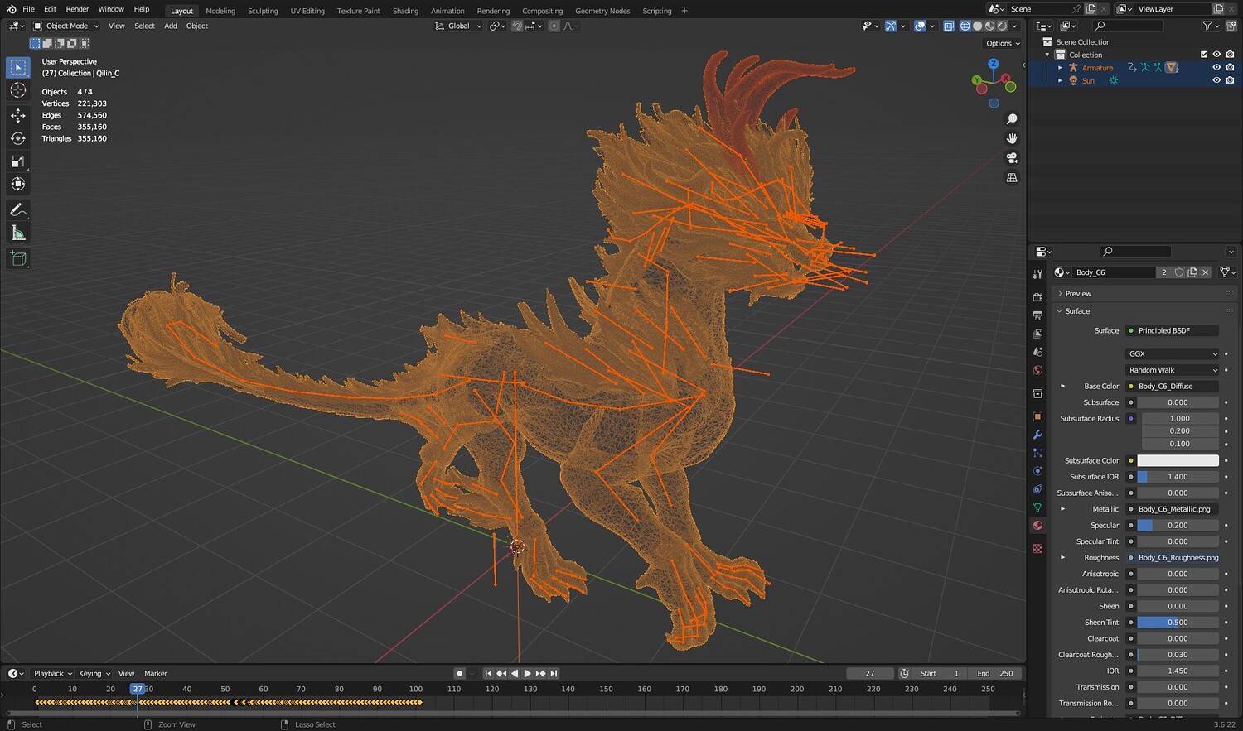Click the Specular 0.200 slider
The height and width of the screenshot is (731, 1243).
point(1178,525)
